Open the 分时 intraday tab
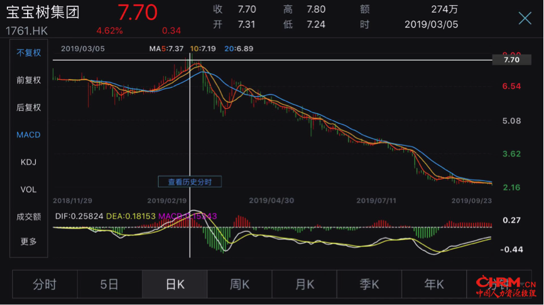The height and width of the screenshot is (305, 544). click(x=45, y=284)
